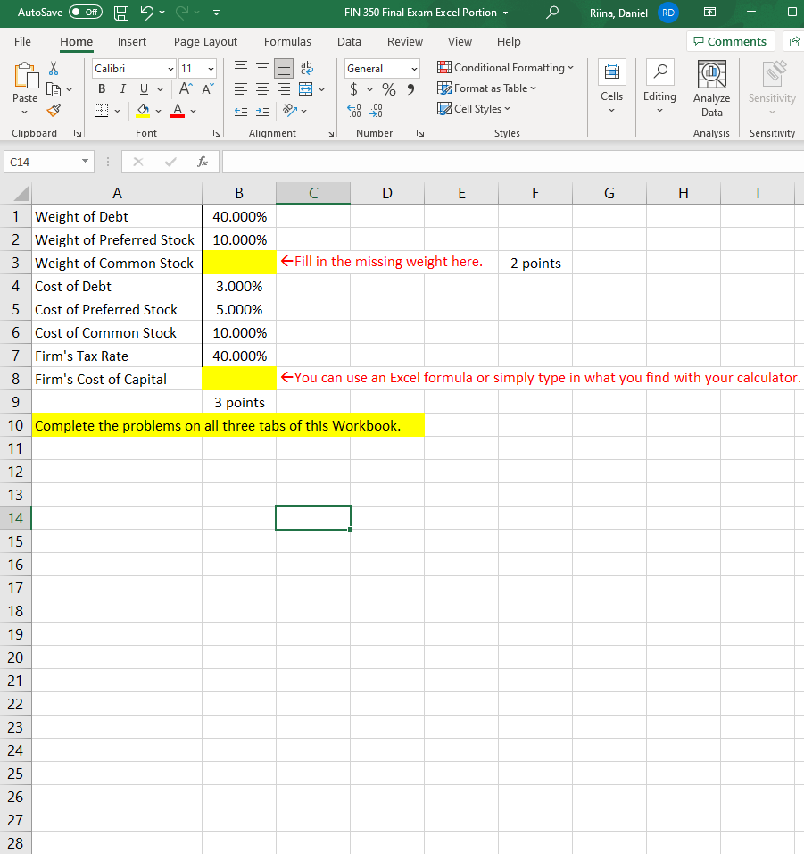
Task: Apply bold formatting from the Font group
Action: 101,88
